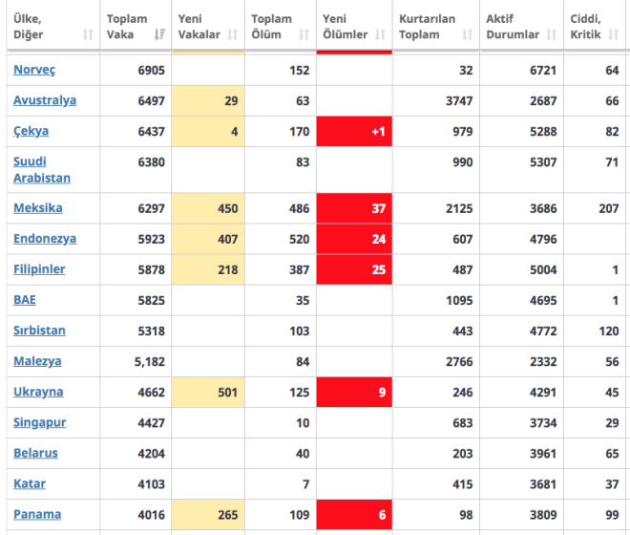Image resolution: width=630 pixels, height=535 pixels.
Task: Open the Norveç country link
Action: [34, 71]
